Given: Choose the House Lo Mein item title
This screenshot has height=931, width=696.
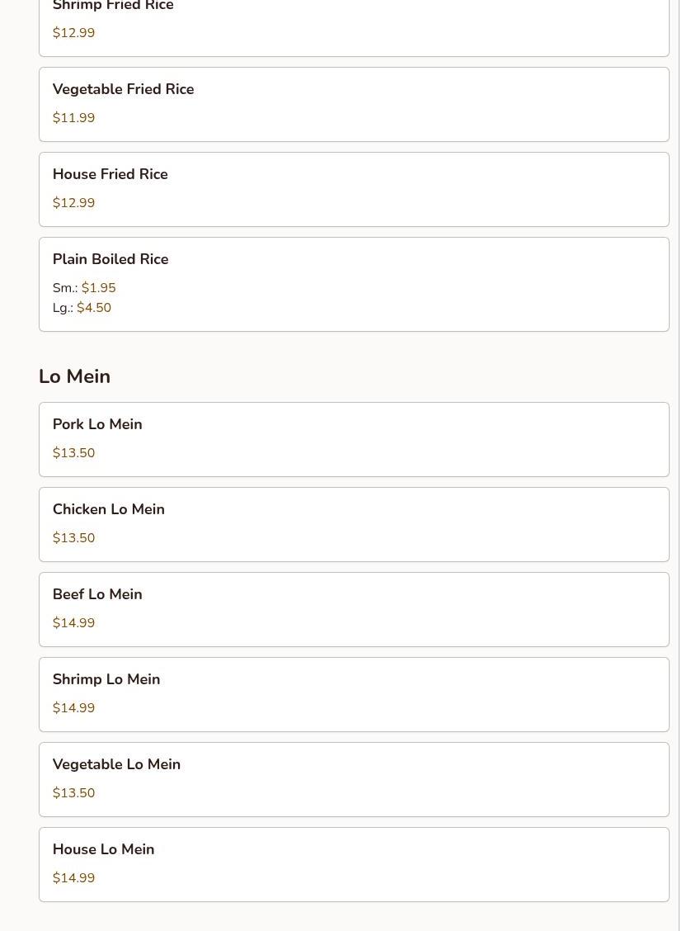Looking at the screenshot, I should [x=103, y=849].
